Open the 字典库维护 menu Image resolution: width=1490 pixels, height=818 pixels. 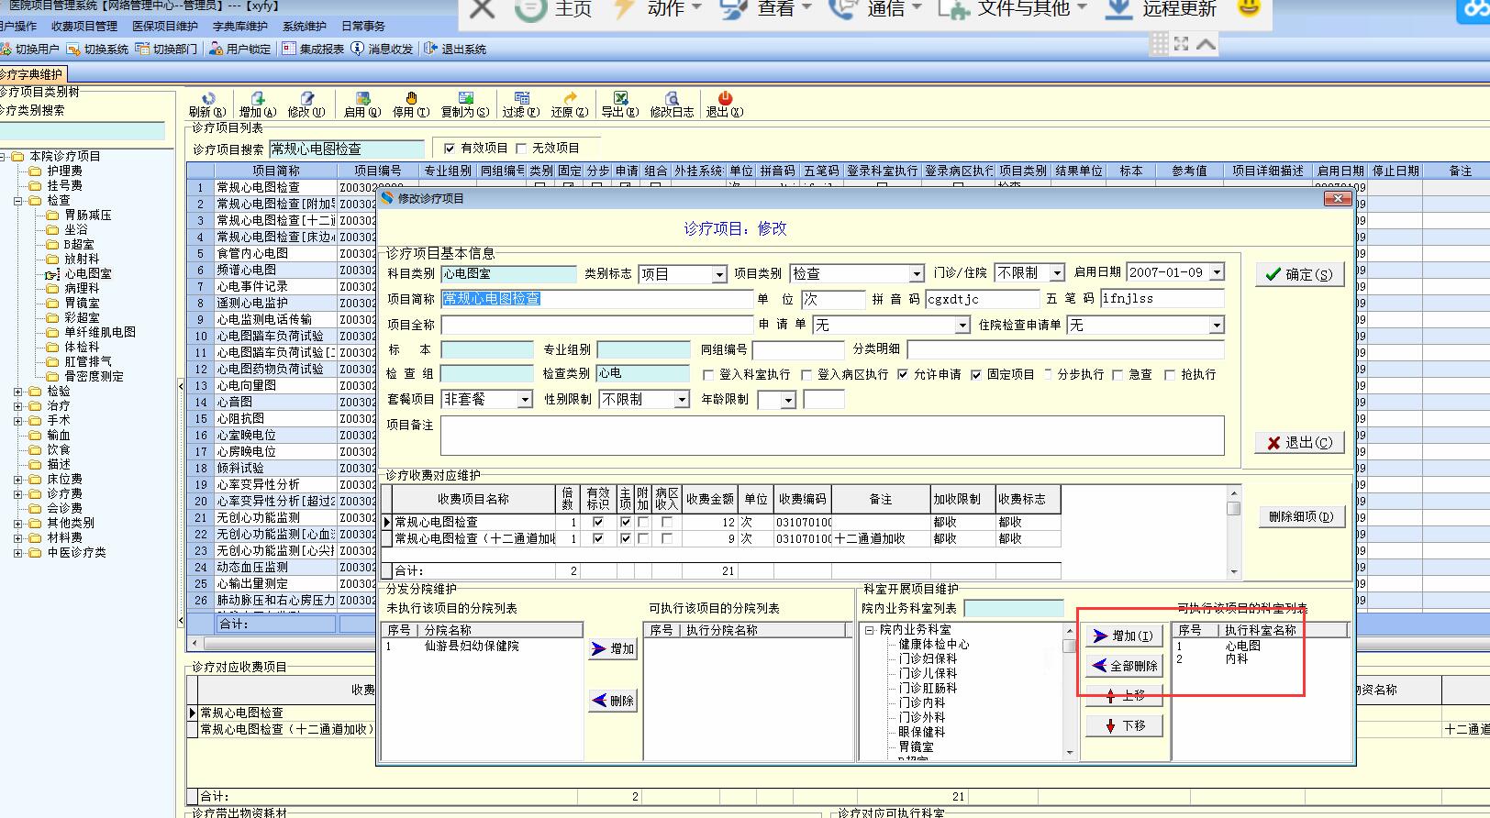[x=239, y=27]
